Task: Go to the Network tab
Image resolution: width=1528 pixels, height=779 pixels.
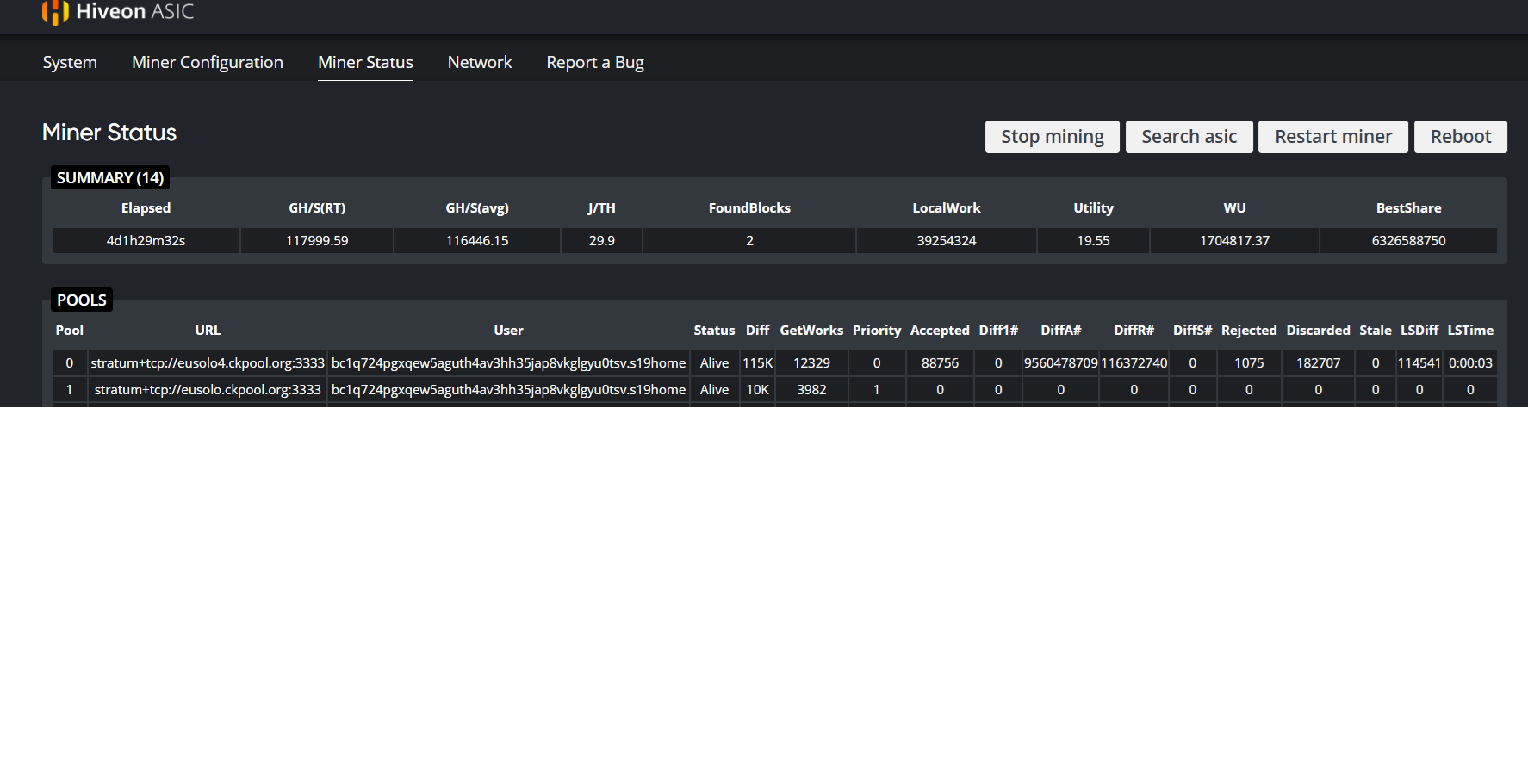Action: [479, 63]
